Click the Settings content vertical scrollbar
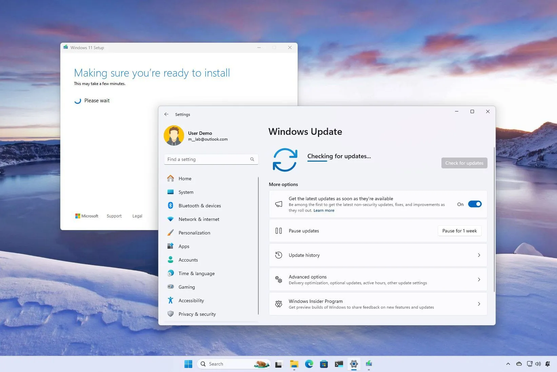The image size is (557, 372). pos(494,220)
